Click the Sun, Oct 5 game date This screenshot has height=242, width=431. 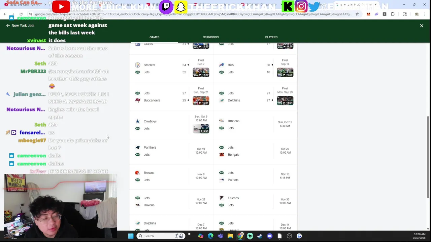[201, 117]
